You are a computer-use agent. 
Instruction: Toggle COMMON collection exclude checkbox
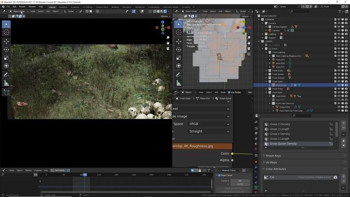point(335,20)
